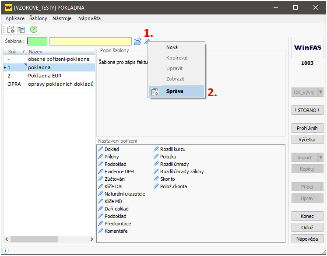Click the yellow Šablona name field

click(91, 41)
